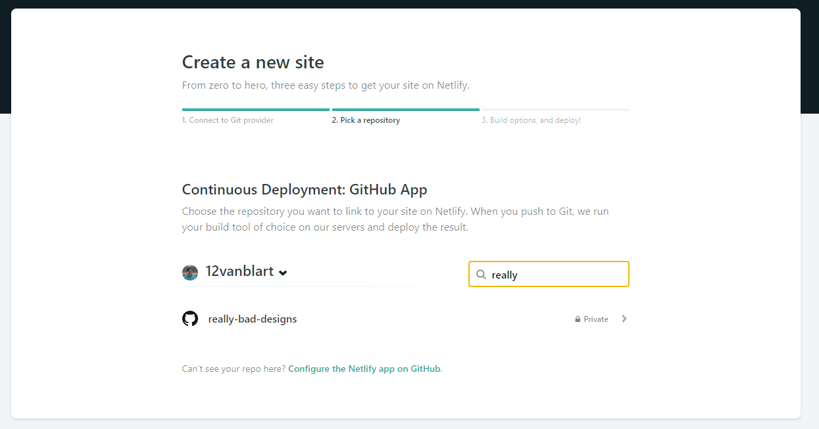Expand the really-bad-designs row chevron
Screen dimensions: 819x429
point(624,319)
